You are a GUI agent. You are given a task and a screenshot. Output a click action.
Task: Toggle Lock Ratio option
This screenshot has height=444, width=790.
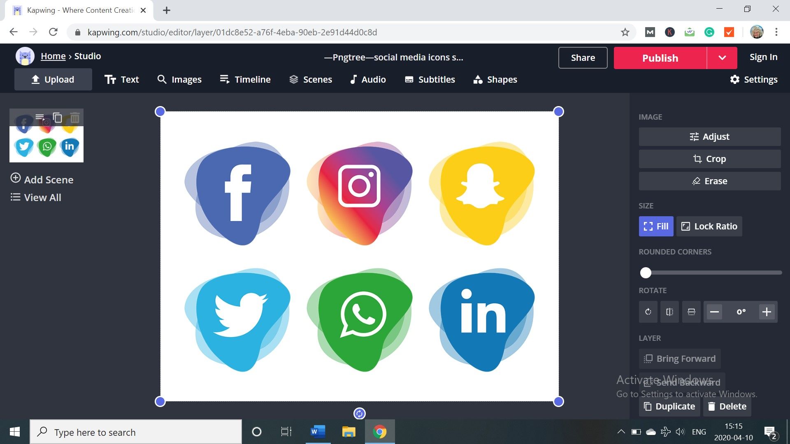coord(709,227)
